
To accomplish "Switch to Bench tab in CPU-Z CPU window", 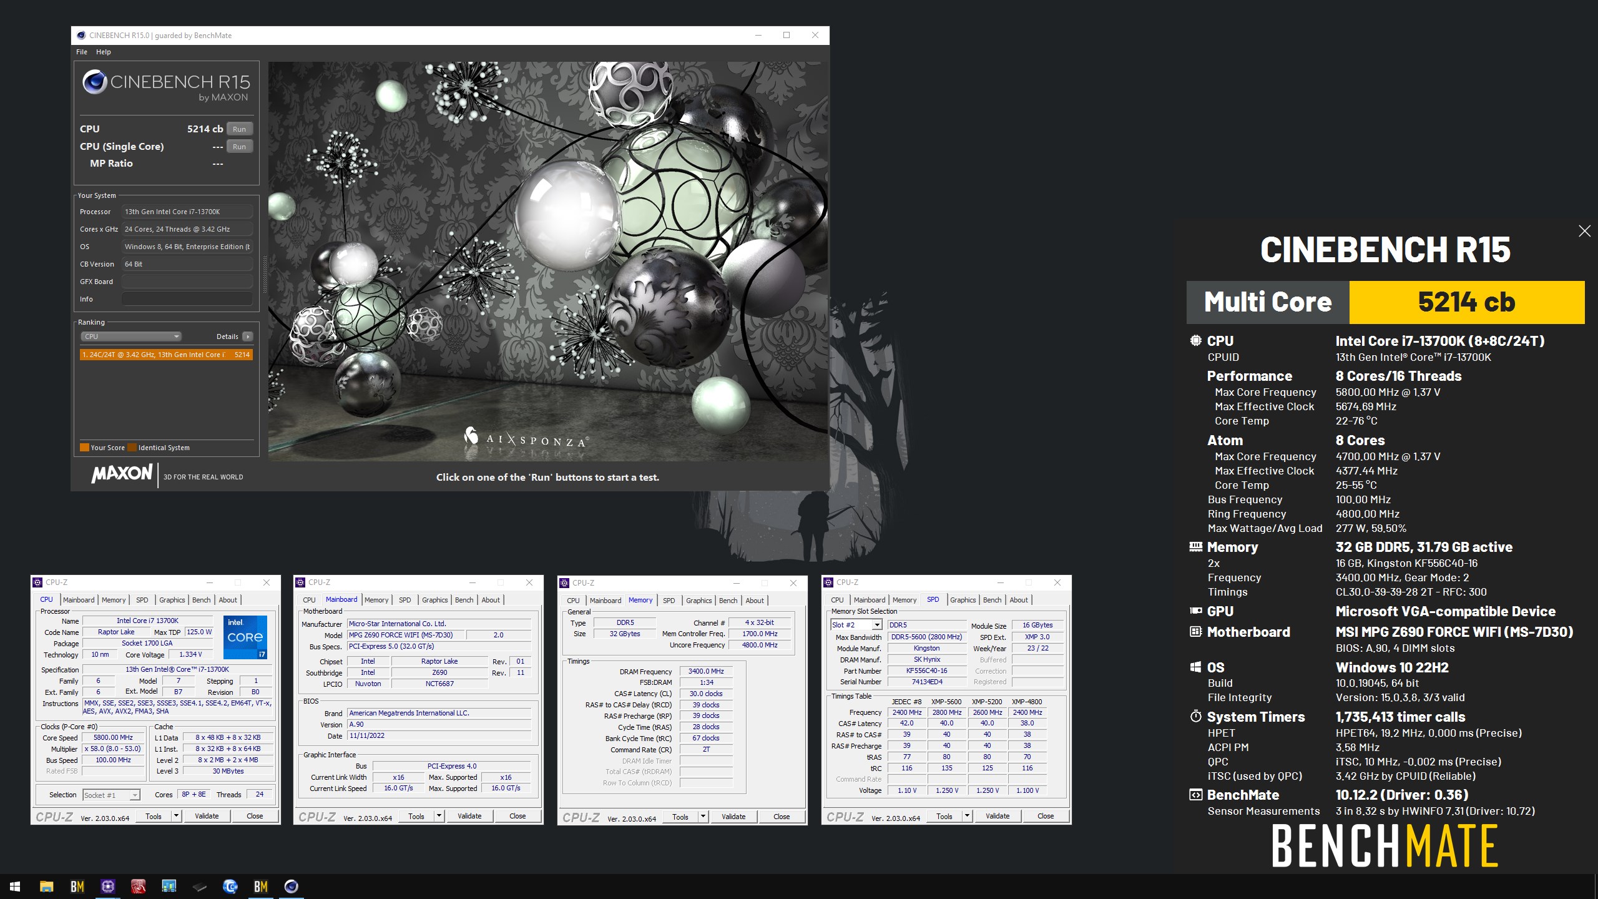I will click(201, 600).
